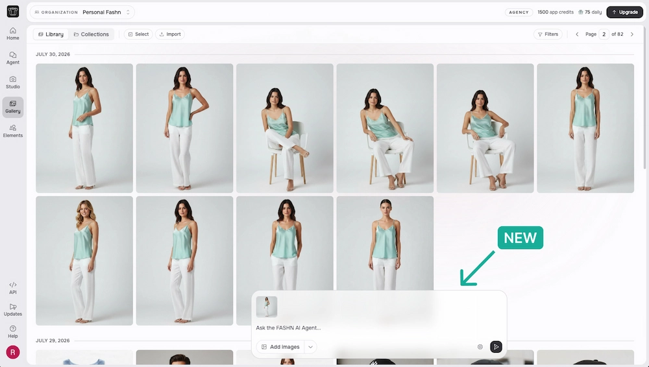Open the Filters panel
The width and height of the screenshot is (649, 367).
click(548, 34)
